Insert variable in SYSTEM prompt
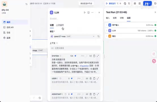The image size is (157, 102). pyautogui.click(x=90, y=56)
